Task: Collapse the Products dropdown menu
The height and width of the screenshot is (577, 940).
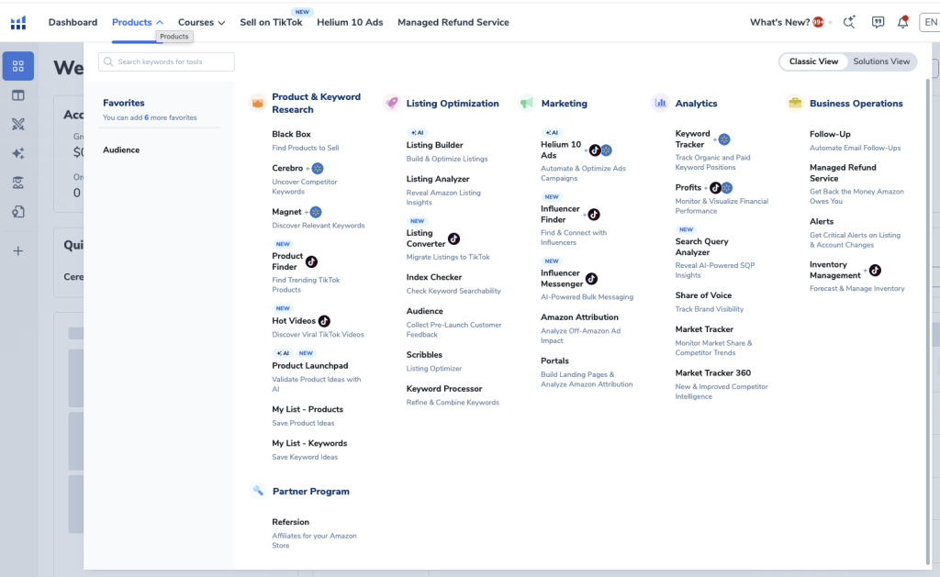Action: coord(138,22)
